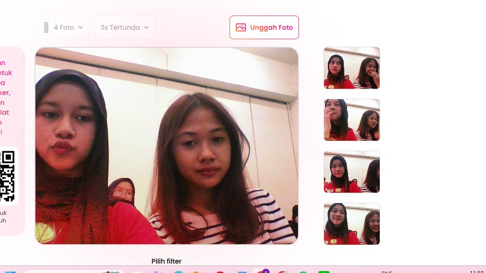The image size is (486, 273).
Task: Select the first captured photo thumbnail
Action: [352, 68]
